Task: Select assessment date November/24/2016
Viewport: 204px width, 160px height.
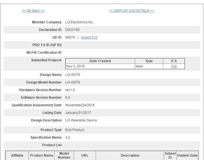Action: click(x=80, y=105)
